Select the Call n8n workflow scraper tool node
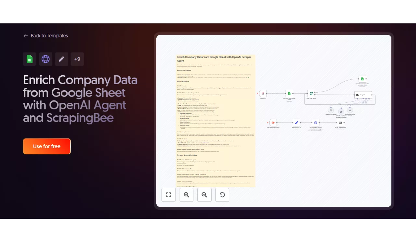The width and height of the screenshot is (416, 234). point(341,111)
